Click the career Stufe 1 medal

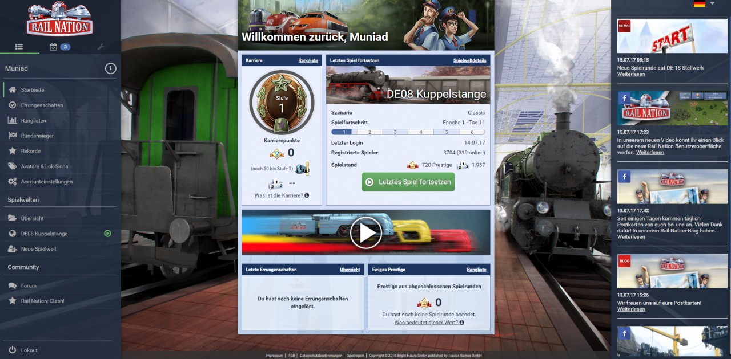[282, 102]
